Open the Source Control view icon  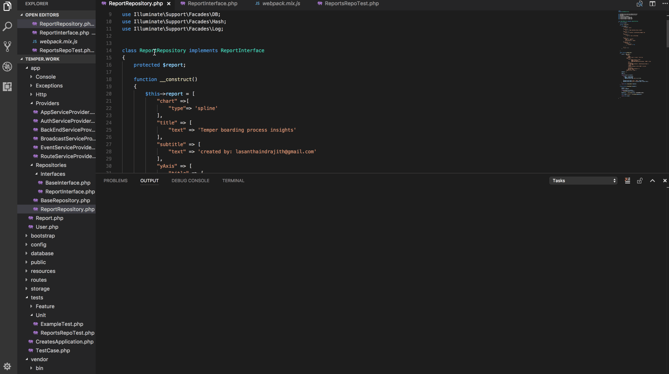(x=7, y=46)
